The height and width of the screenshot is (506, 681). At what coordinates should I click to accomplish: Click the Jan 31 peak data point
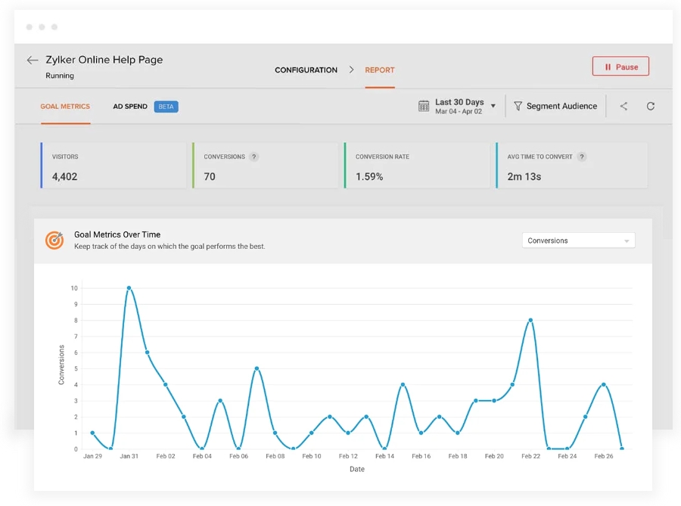(x=129, y=288)
